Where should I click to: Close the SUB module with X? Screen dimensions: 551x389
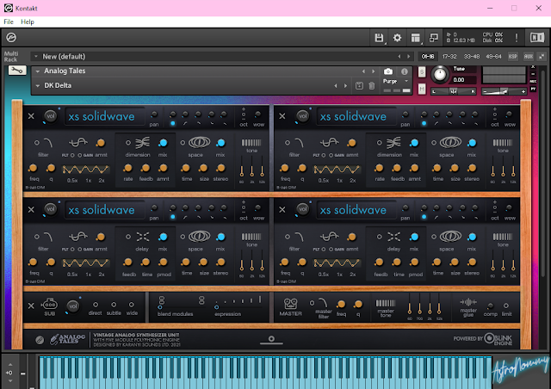(31, 306)
